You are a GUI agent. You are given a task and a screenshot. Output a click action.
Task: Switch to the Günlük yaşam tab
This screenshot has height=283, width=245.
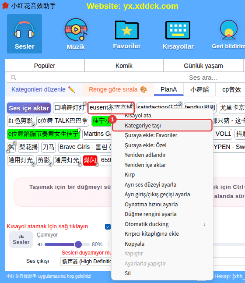coord(203,66)
